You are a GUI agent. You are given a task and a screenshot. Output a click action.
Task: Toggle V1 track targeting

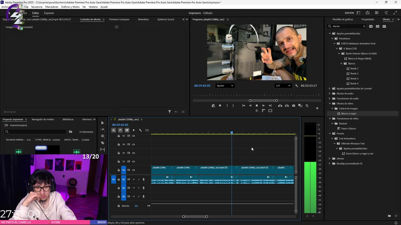123,170
